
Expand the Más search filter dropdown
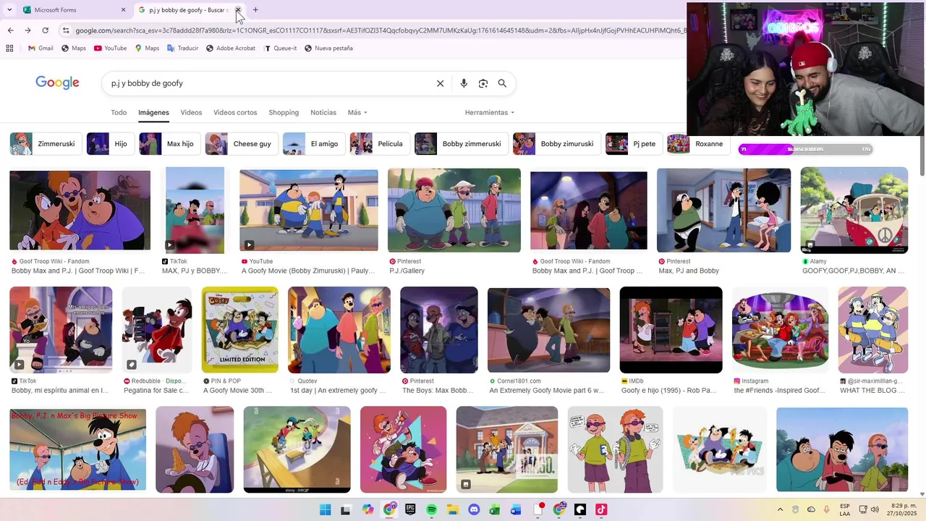pos(357,113)
